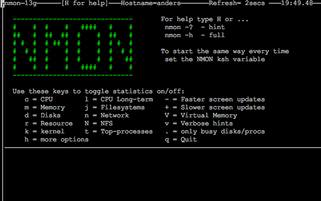321x201 pixels.
Task: Click the 'h = more options' entry
Action: pos(57,139)
